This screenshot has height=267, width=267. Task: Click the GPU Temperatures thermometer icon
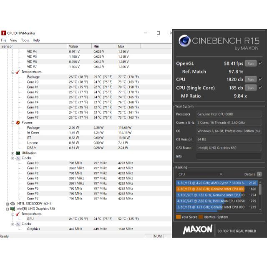[18, 214]
